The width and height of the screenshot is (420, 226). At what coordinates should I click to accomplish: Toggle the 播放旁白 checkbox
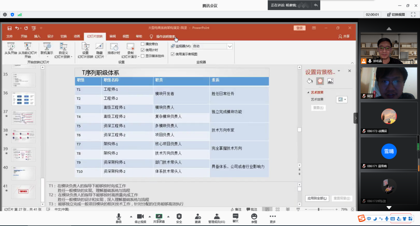tap(143, 44)
